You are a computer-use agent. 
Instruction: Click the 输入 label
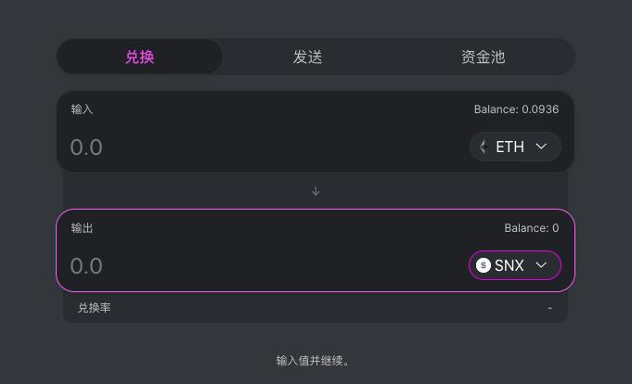click(x=82, y=109)
